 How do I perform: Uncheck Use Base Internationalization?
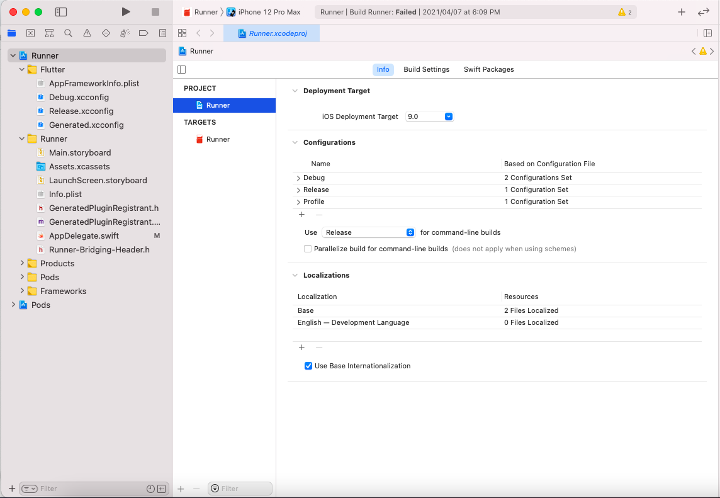click(308, 366)
